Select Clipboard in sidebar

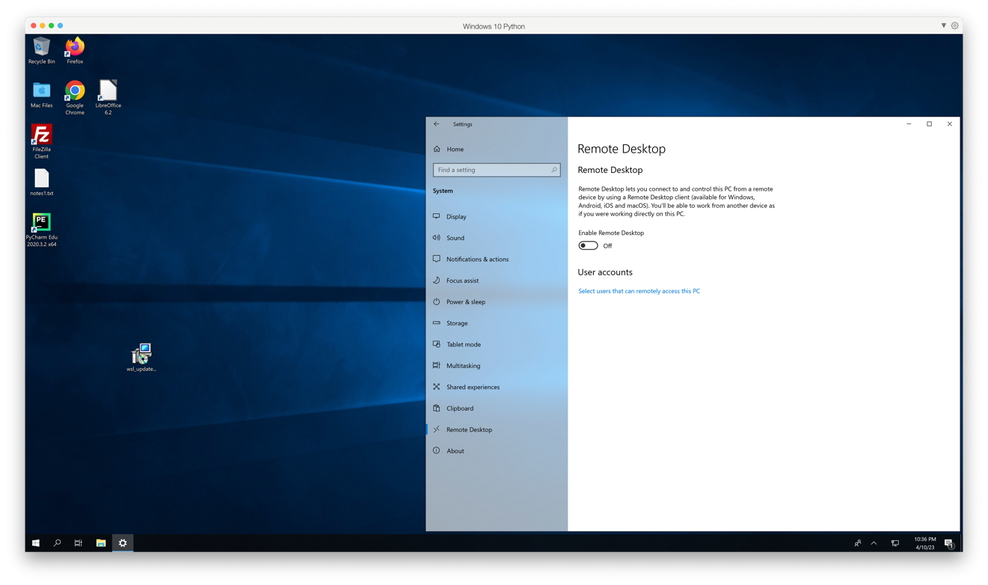point(497,408)
